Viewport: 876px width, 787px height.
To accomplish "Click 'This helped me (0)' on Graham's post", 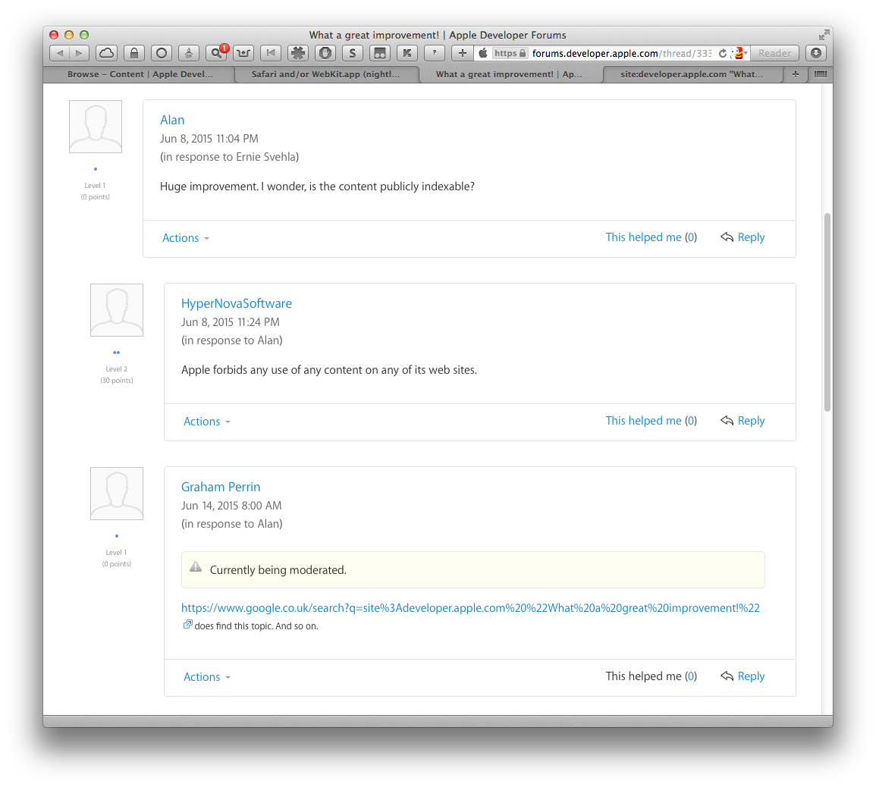I will click(651, 676).
